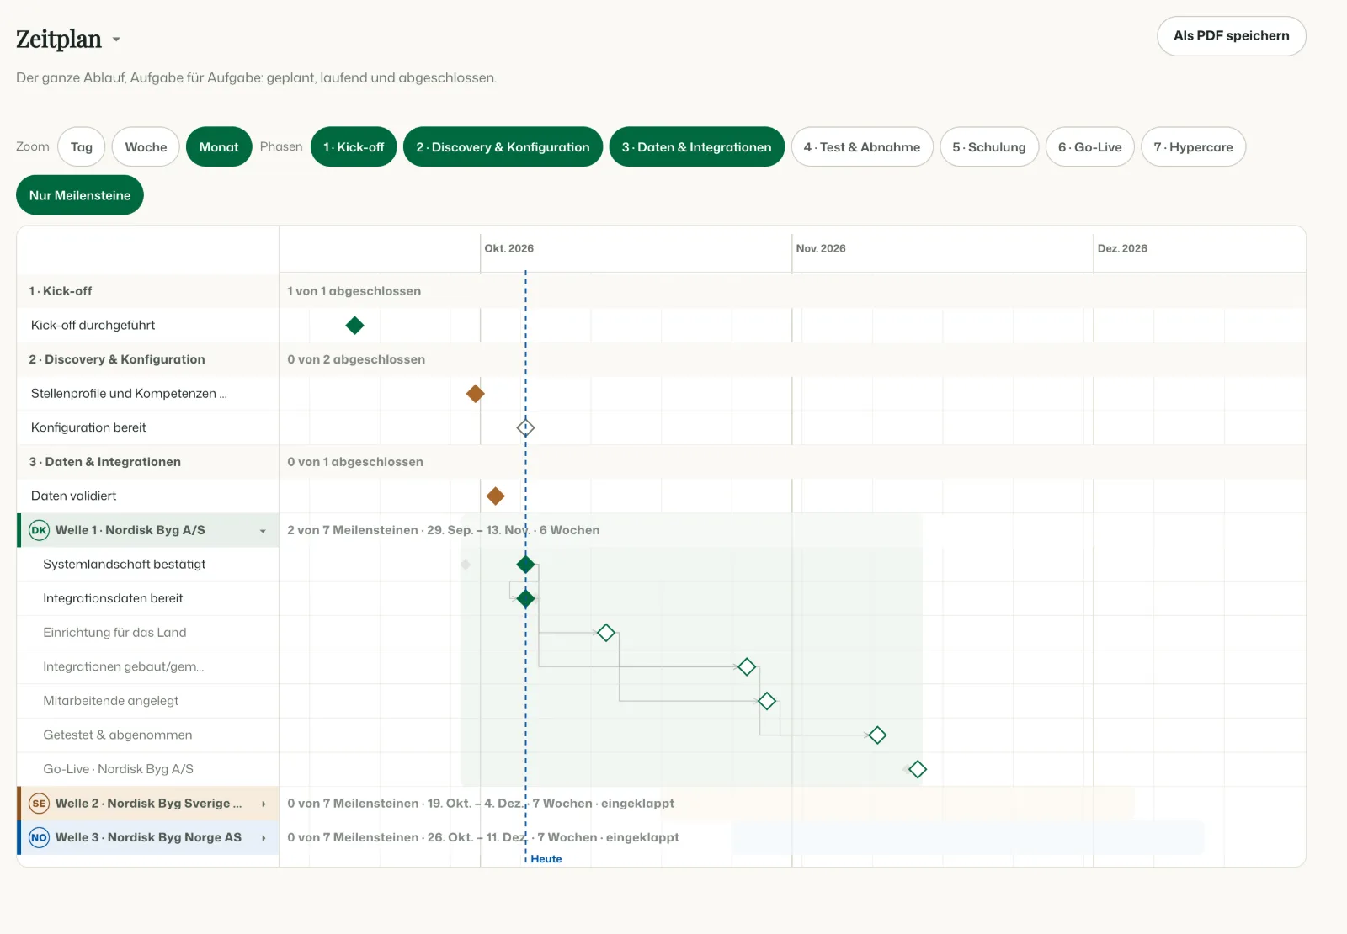Enable phase 7 · Hypercare filter
The image size is (1347, 934).
(x=1193, y=147)
